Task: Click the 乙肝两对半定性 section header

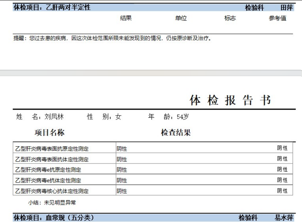Action: coord(52,7)
